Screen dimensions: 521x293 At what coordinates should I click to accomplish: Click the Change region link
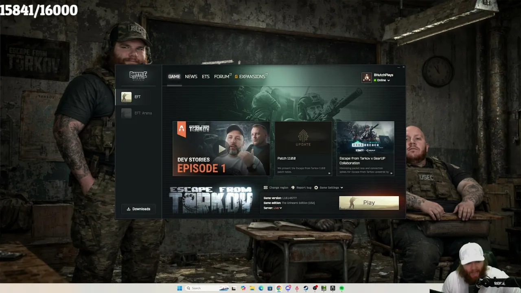pyautogui.click(x=278, y=188)
